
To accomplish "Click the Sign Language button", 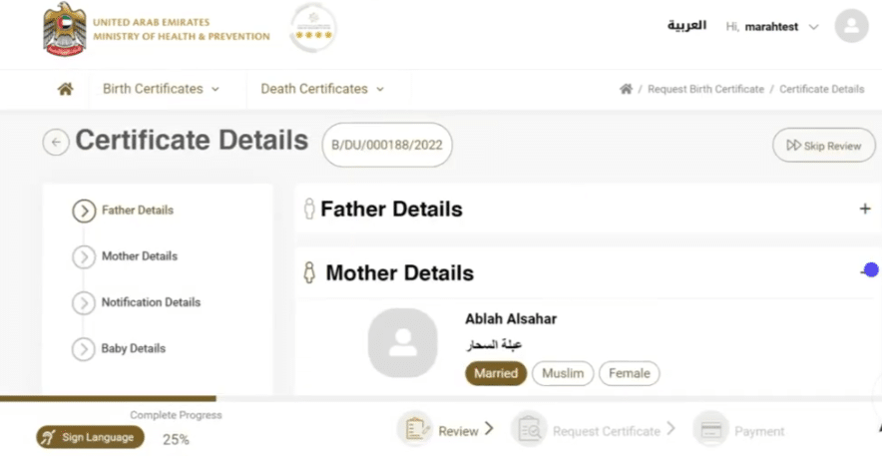I will click(x=91, y=437).
